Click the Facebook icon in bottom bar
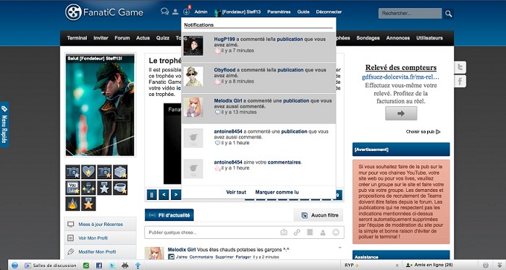This screenshot has width=506, height=270. tap(99, 266)
